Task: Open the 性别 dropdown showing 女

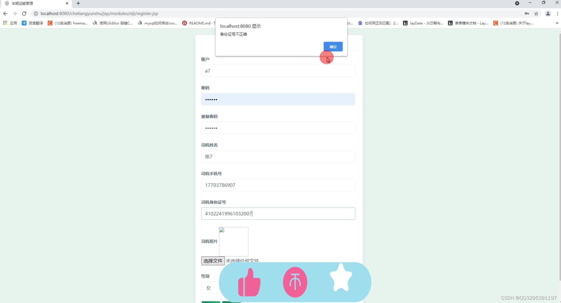Action: point(210,288)
